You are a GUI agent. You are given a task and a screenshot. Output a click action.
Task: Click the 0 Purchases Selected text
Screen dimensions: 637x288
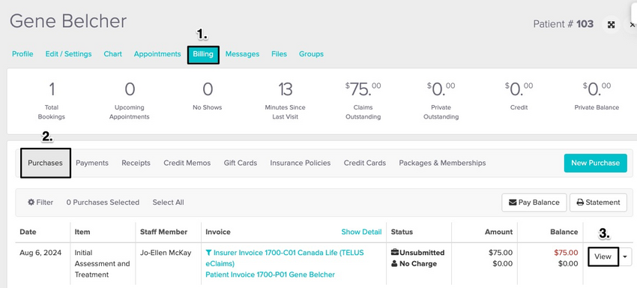(103, 202)
